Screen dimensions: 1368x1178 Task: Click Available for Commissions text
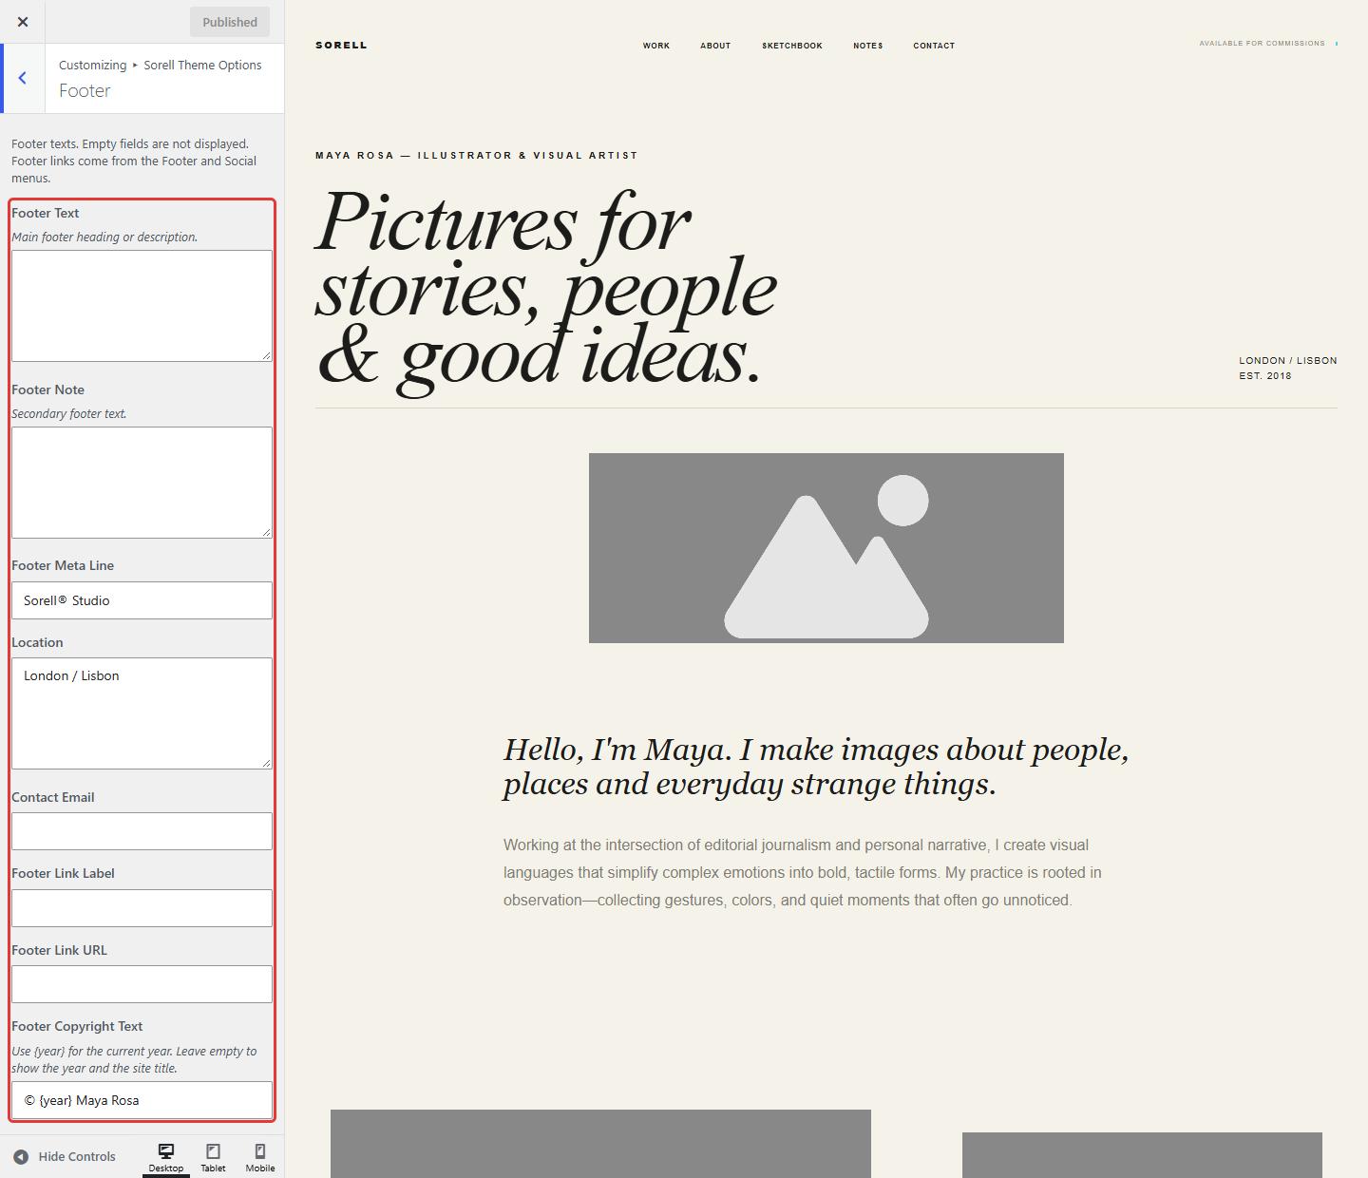click(1262, 44)
